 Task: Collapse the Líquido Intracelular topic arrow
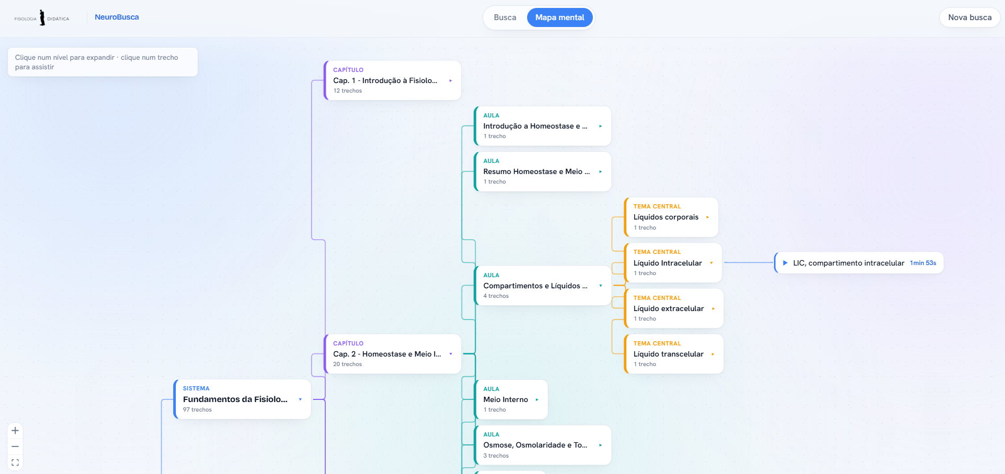pos(711,263)
